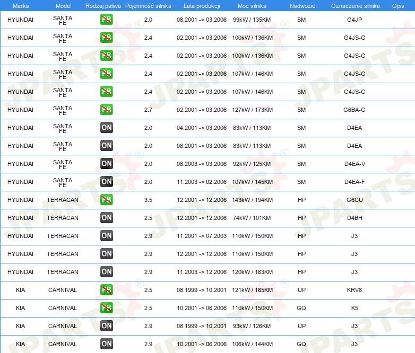Select the 120kW / 163KM power cell
The height and width of the screenshot is (353, 415).
252,272
